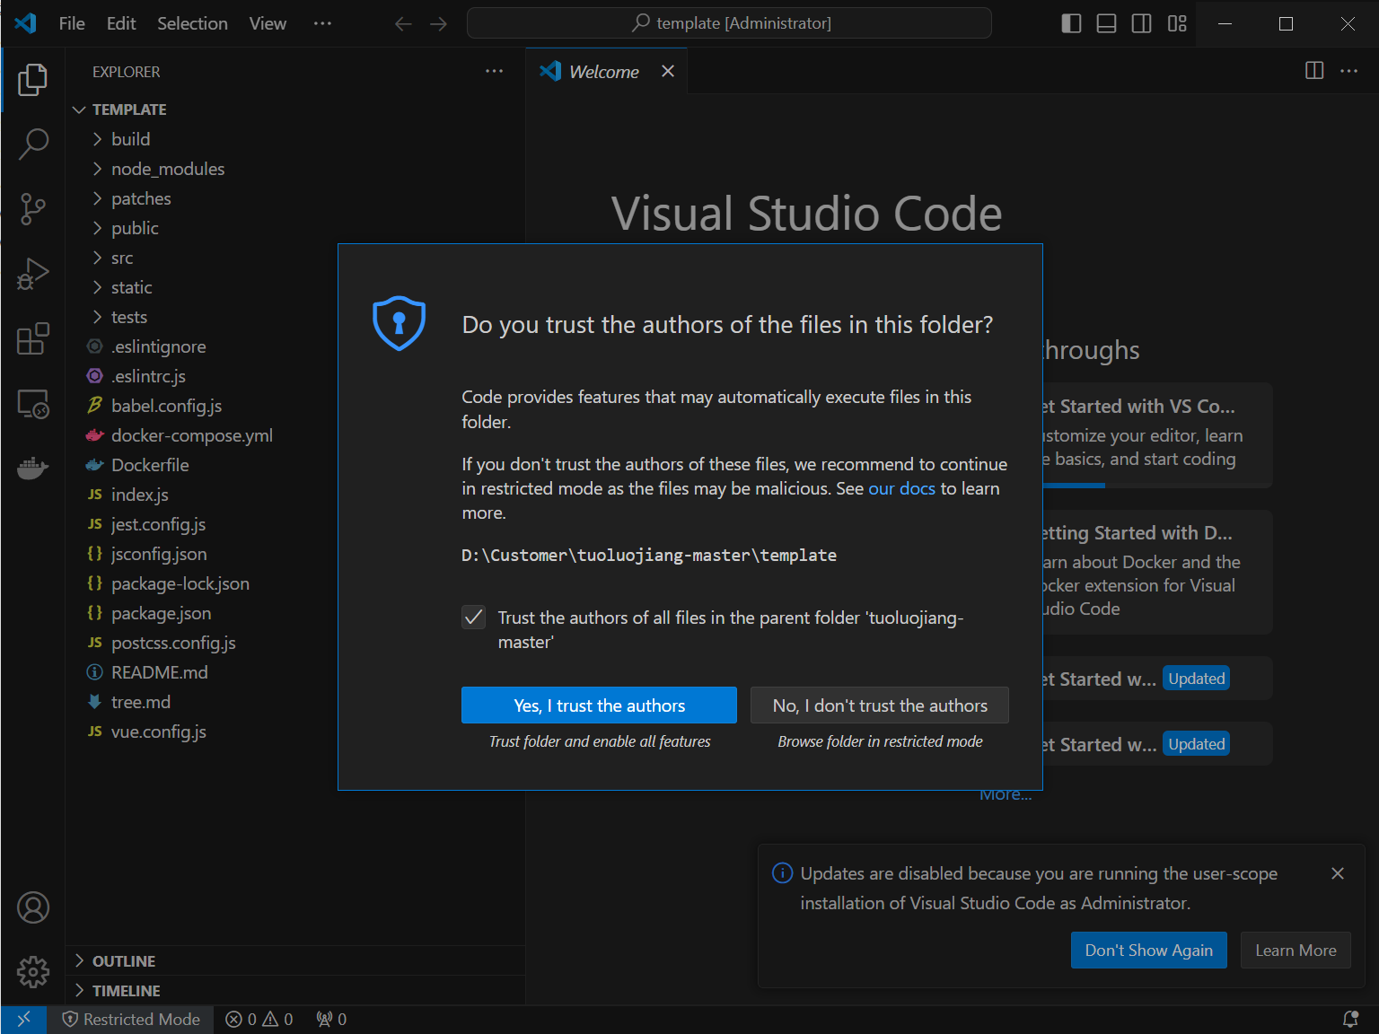Click the command center search box
Viewport: 1379px width, 1034px height.
pyautogui.click(x=729, y=23)
